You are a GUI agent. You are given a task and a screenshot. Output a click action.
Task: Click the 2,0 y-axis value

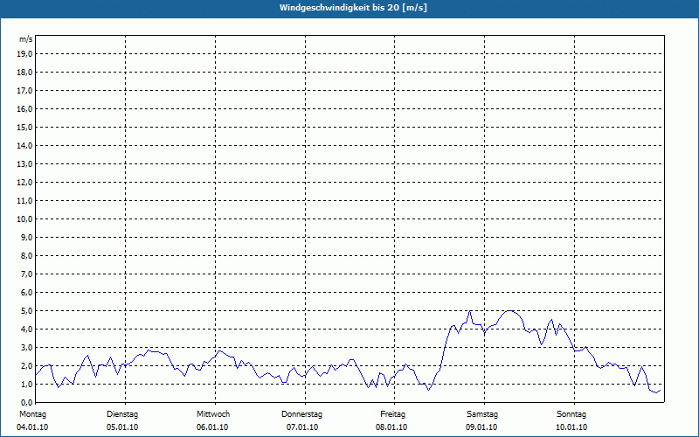(27, 365)
